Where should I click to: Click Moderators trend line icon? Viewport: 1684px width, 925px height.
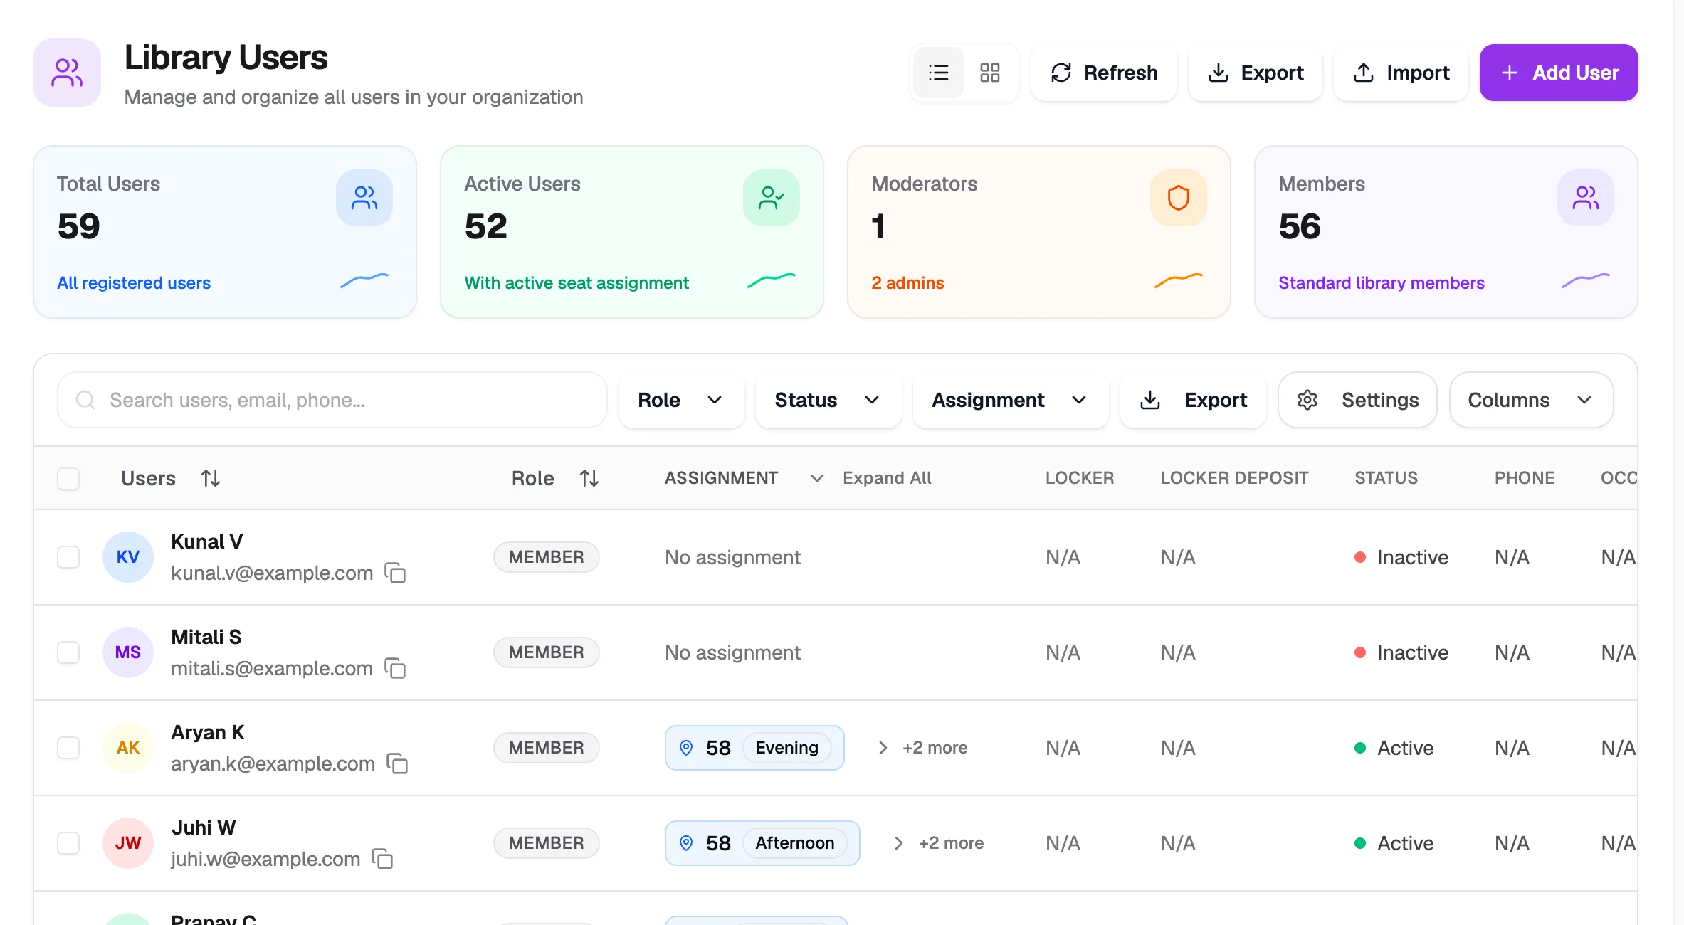tap(1179, 281)
